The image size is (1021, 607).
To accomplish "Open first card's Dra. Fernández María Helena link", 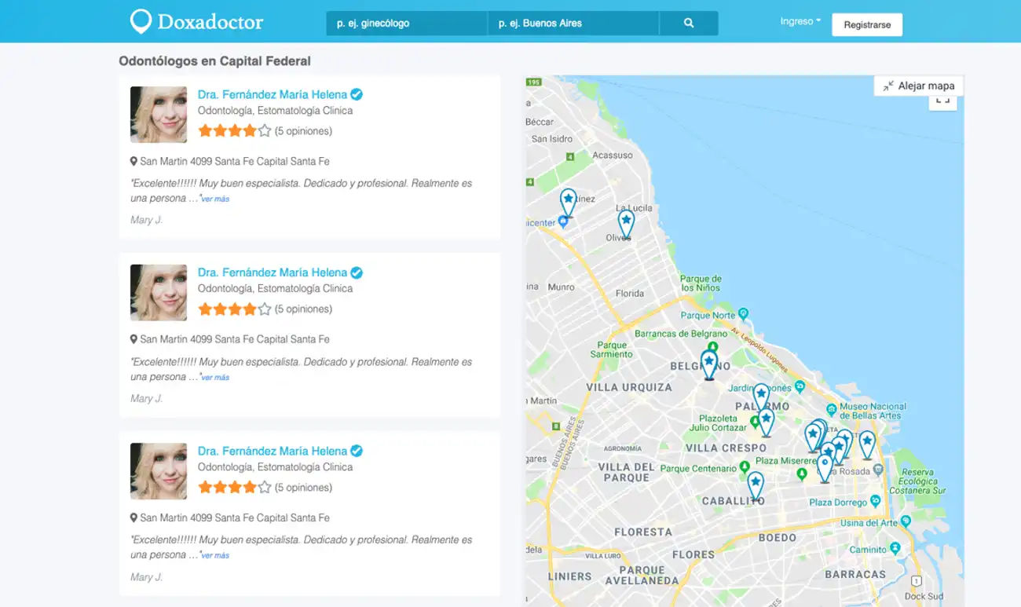I will point(273,94).
